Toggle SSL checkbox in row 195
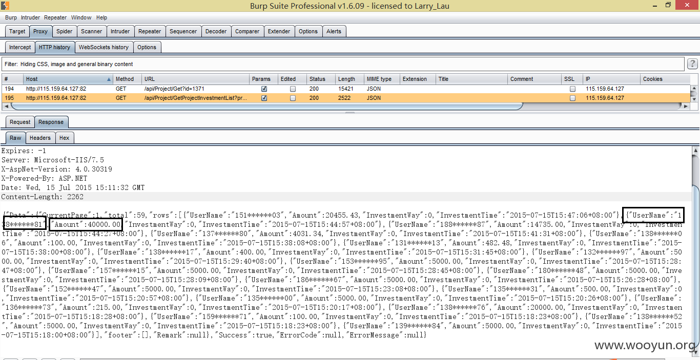The height and width of the screenshot is (360, 700). [x=572, y=98]
